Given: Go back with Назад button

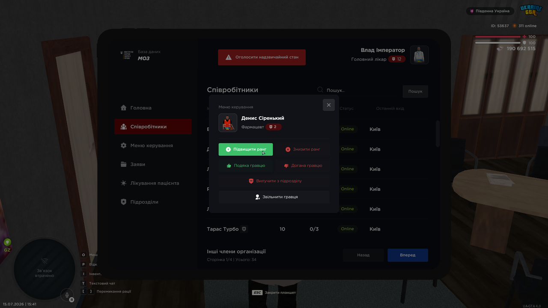Looking at the screenshot, I should 363,255.
